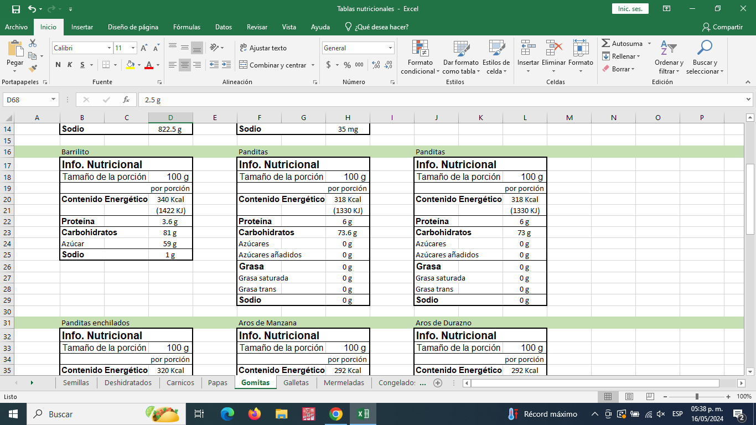Increase font size with the large A

click(x=144, y=48)
